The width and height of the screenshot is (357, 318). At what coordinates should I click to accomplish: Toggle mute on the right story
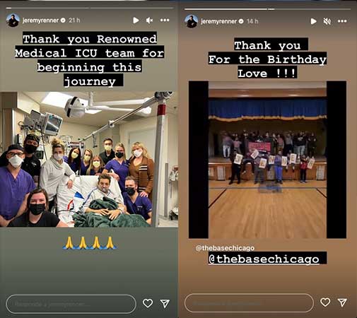327,21
